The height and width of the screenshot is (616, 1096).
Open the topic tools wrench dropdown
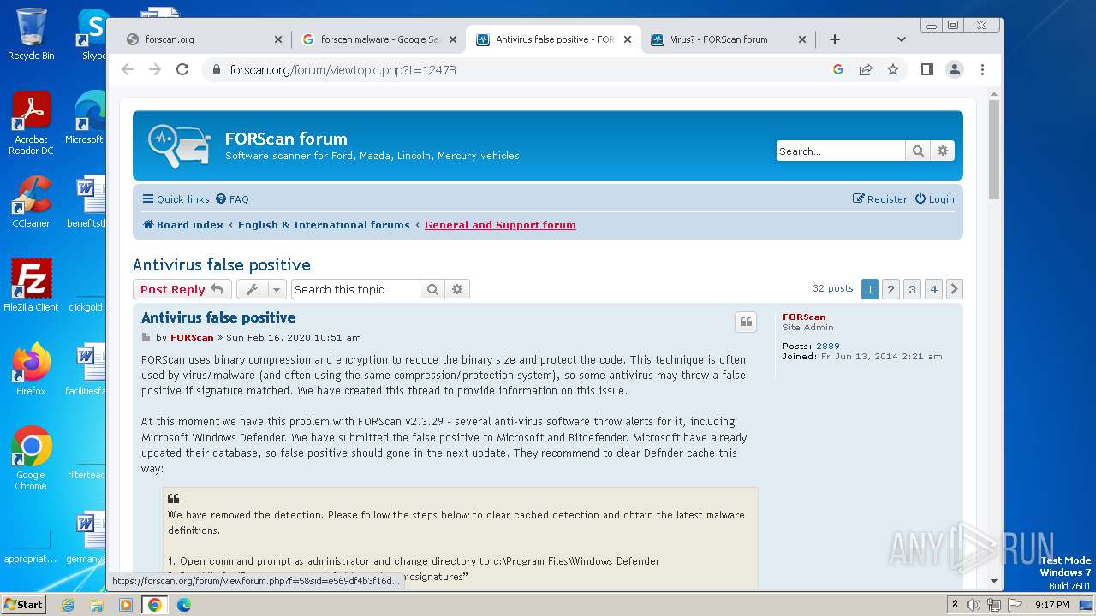(x=260, y=289)
